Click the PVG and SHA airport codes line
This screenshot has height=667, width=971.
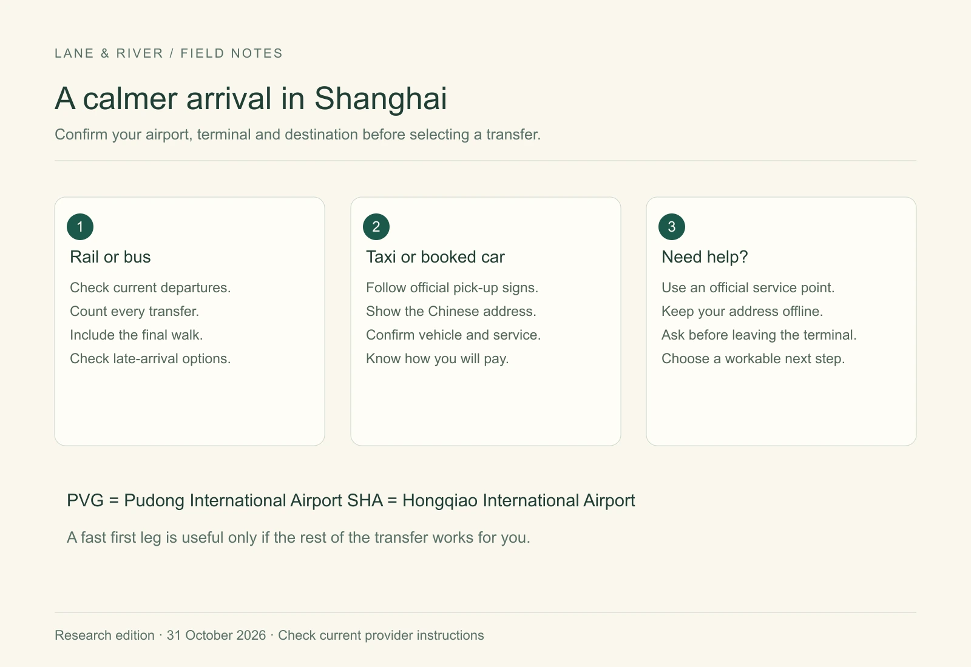tap(351, 500)
